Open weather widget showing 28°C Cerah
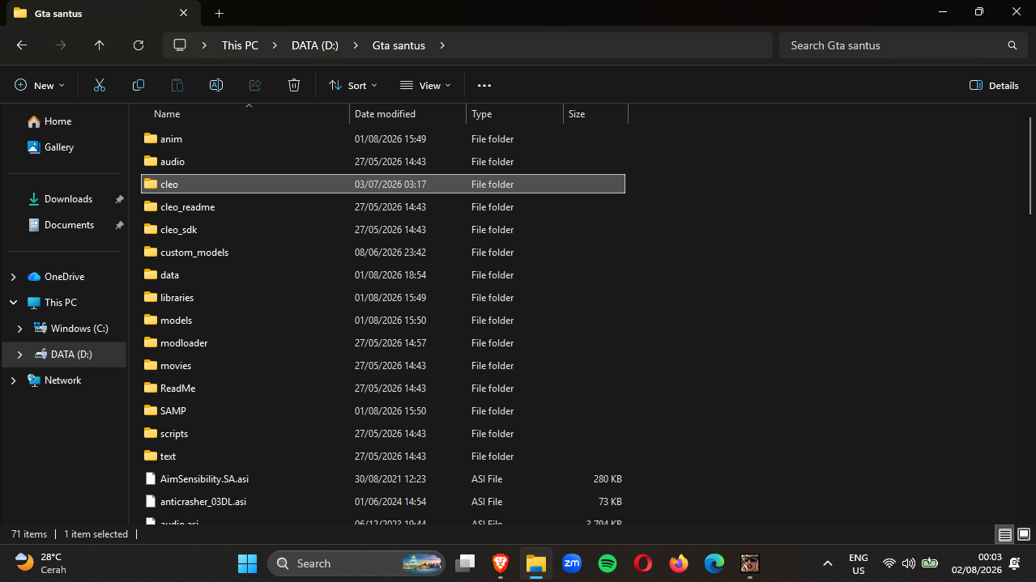The width and height of the screenshot is (1036, 582). point(41,563)
